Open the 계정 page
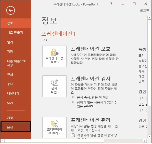 coord(16,118)
